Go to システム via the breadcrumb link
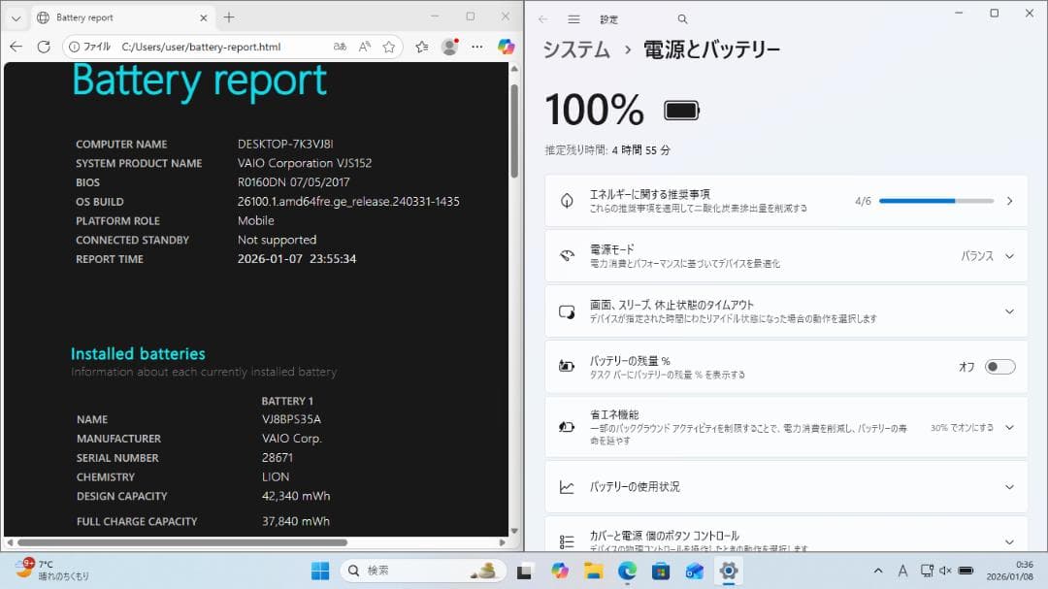The height and width of the screenshot is (589, 1048). (575, 50)
